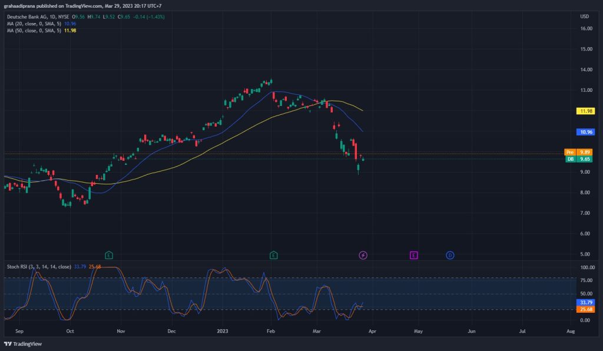Click the blue 10.96 price label
This screenshot has width=603, height=351.
585,132
